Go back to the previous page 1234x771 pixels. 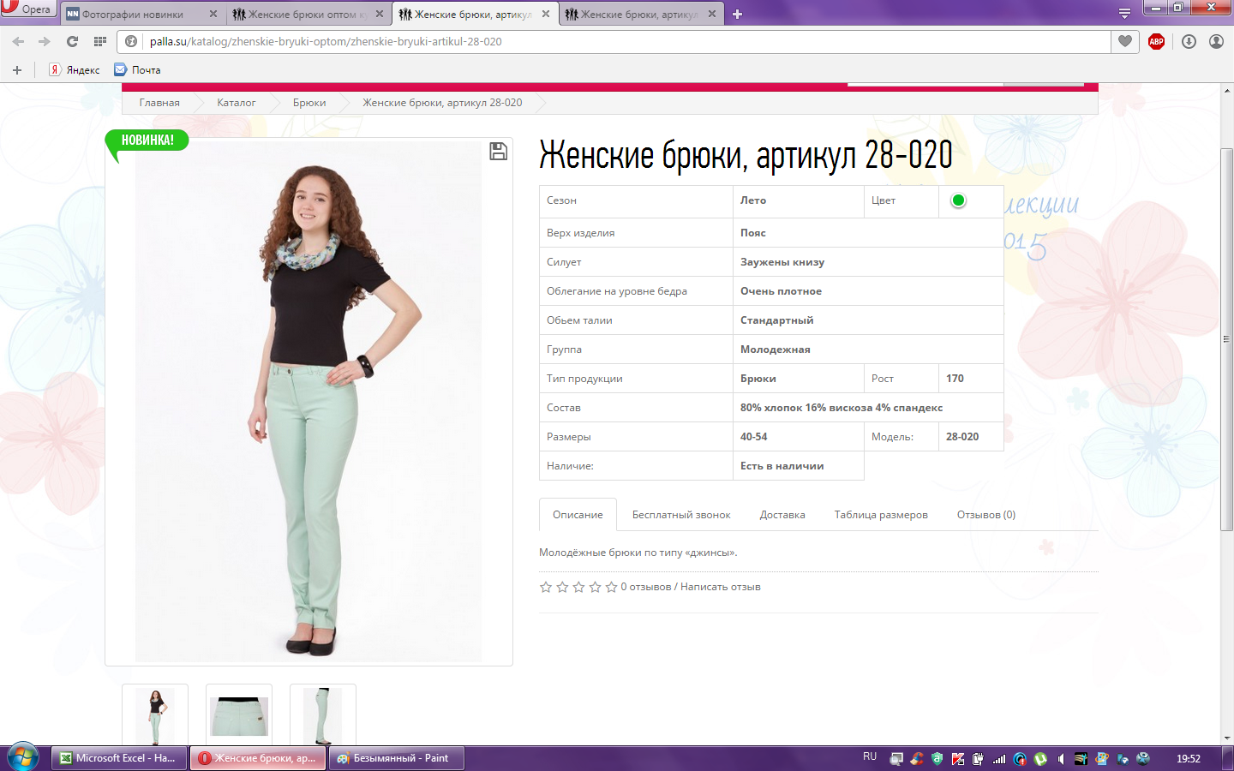[x=18, y=41]
